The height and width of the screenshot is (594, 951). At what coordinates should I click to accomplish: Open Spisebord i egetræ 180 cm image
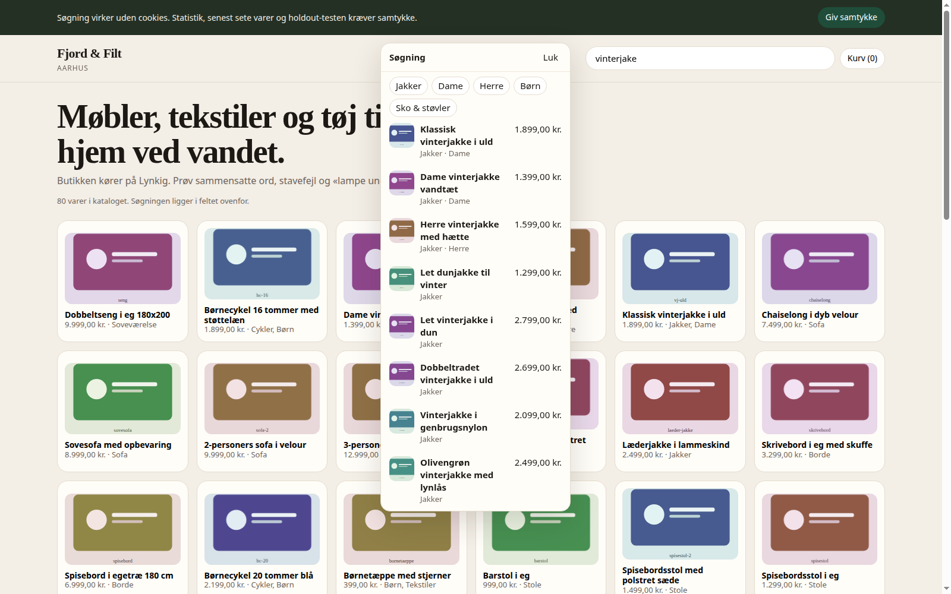point(122,529)
